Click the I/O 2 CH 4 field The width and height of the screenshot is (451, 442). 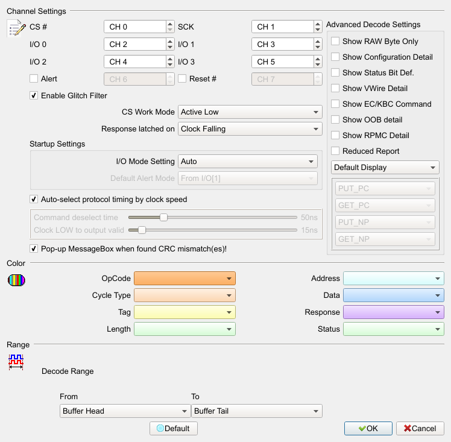135,62
